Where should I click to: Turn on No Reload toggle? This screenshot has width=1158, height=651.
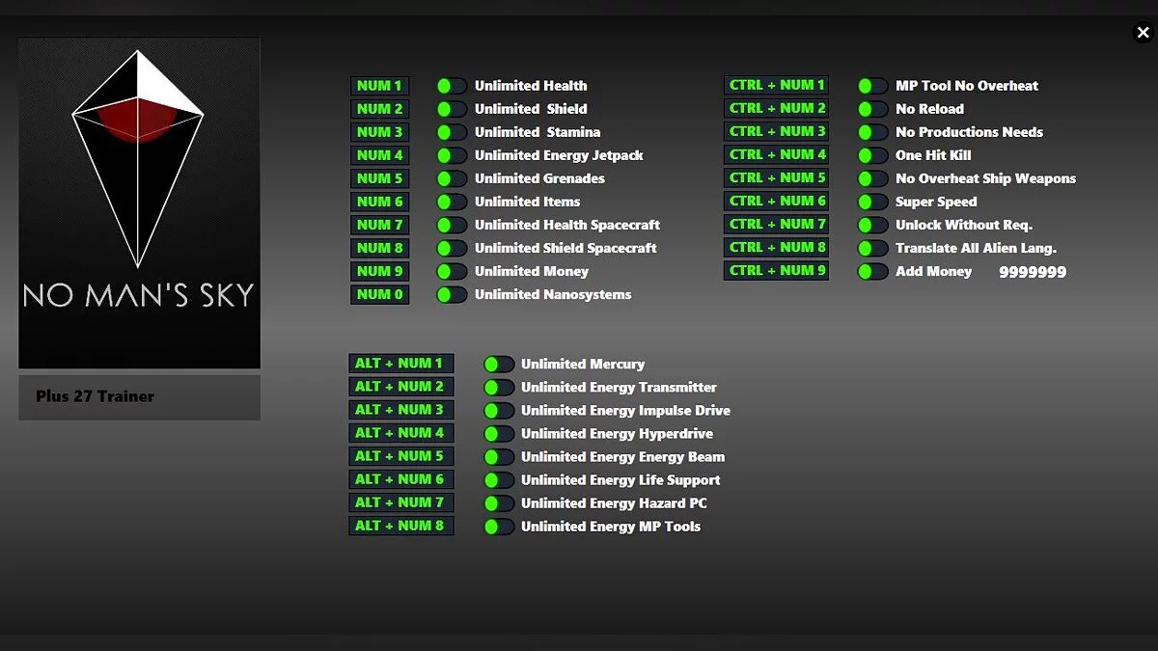872,109
